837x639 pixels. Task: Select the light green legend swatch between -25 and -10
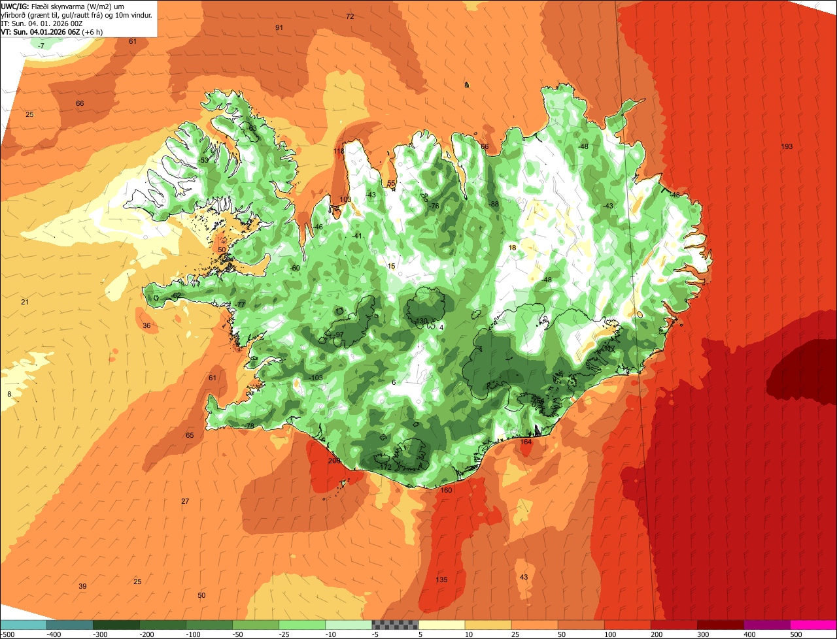302,625
